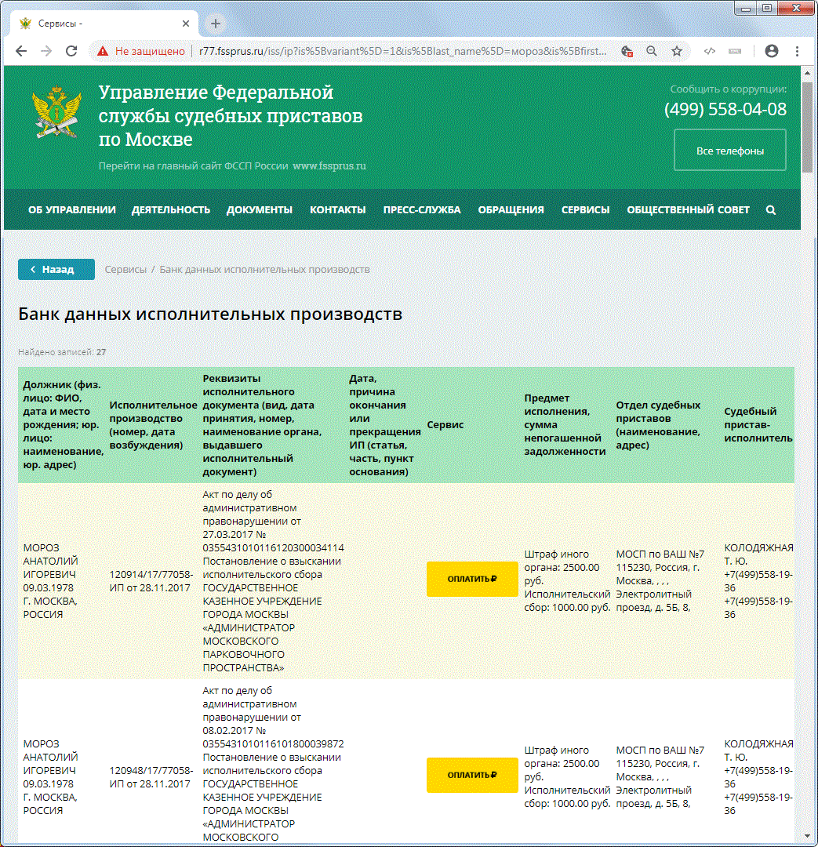This screenshot has width=818, height=847.
Task: Click the FSSP double-headed eagle emblem
Action: 56,112
